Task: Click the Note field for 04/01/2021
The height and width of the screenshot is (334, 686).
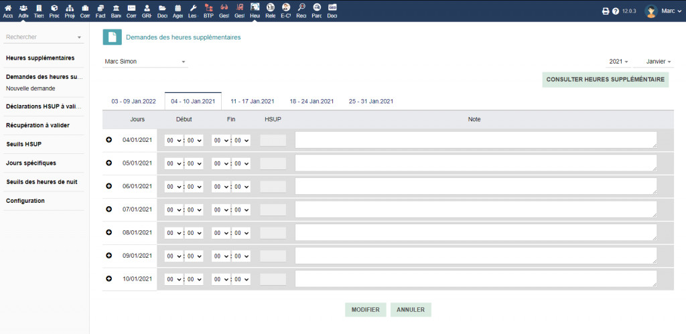Action: [476, 140]
